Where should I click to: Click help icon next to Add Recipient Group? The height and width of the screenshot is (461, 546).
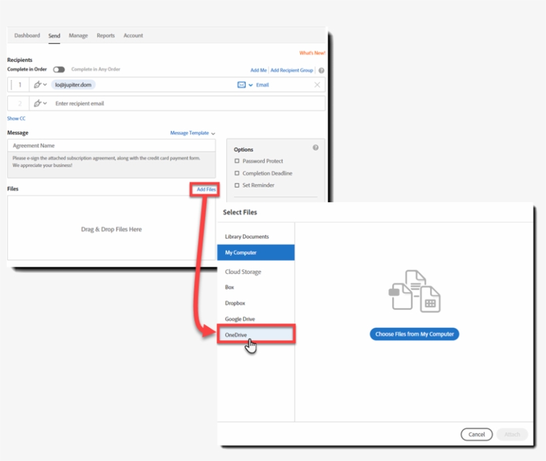coord(322,70)
